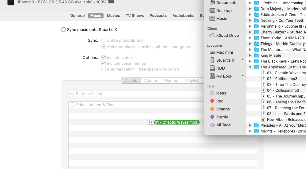Image resolution: width=306 pixels, height=169 pixels.
Task: Collapse The Appleseed Cast folder
Action: click(250, 67)
